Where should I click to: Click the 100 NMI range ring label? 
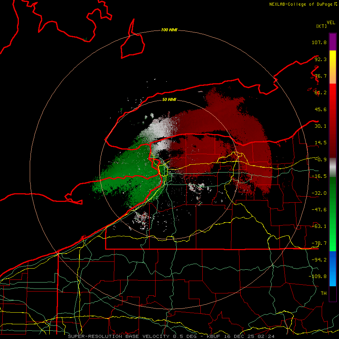point(169,30)
